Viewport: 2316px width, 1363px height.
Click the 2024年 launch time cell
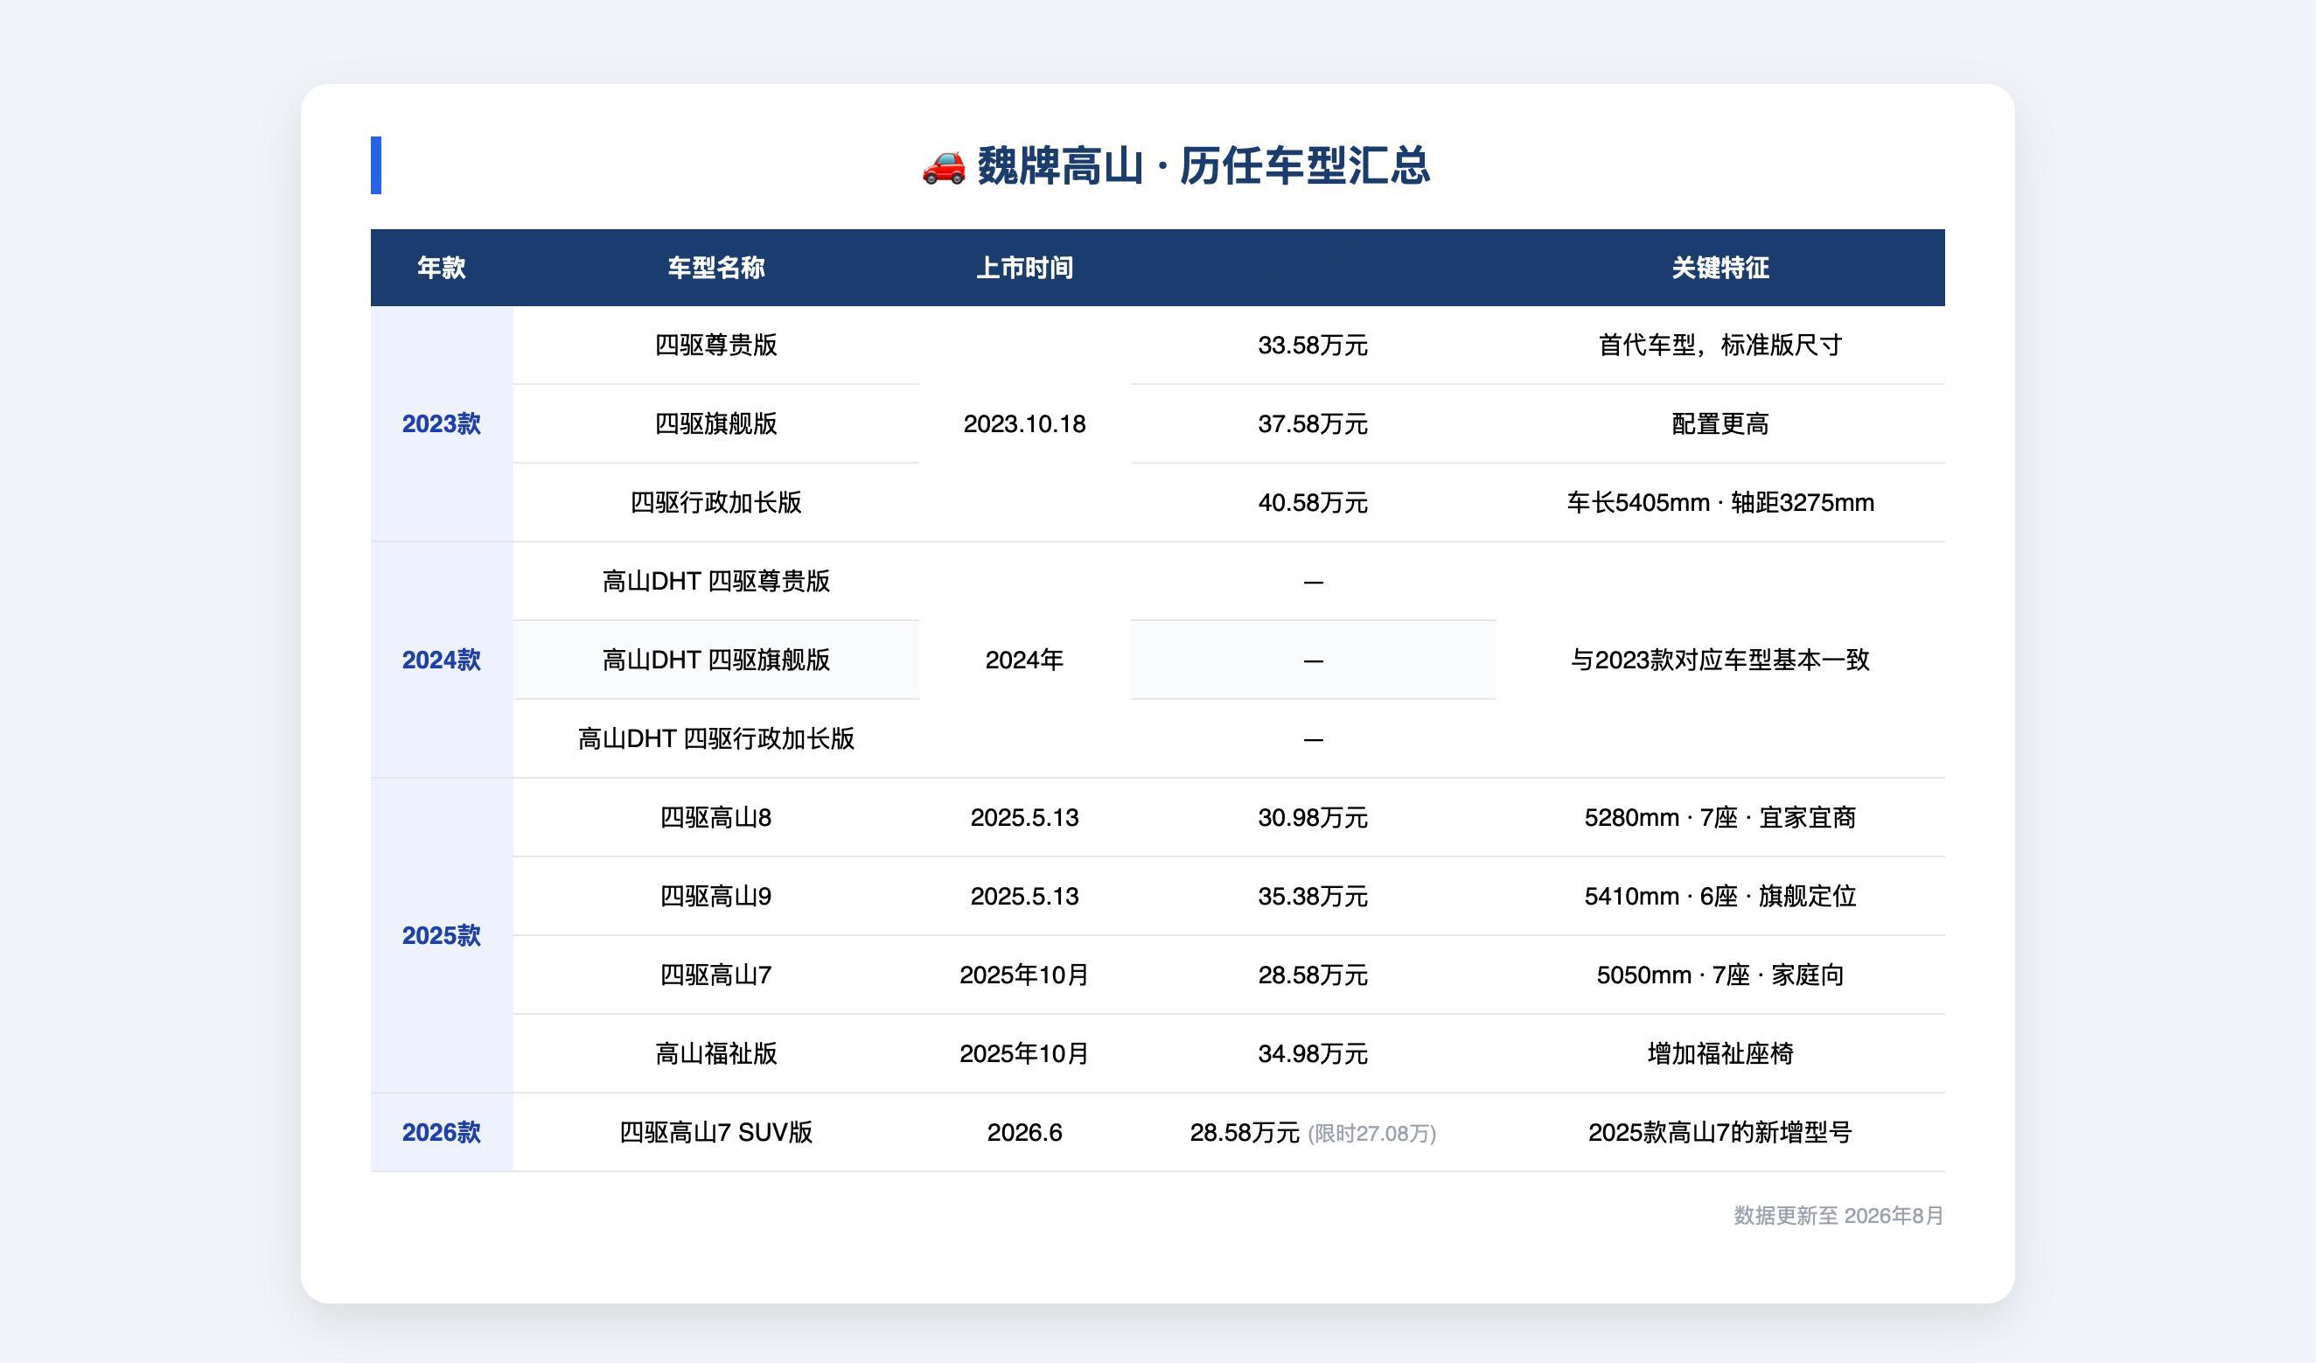(1024, 660)
